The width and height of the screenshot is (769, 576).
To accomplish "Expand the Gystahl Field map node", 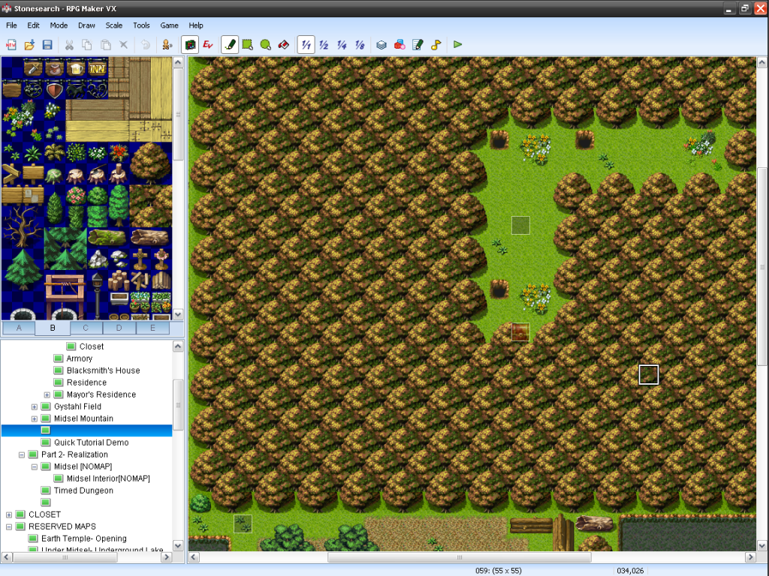I will coord(35,406).
